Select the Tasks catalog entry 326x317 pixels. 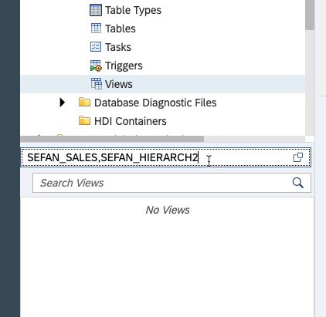(118, 47)
